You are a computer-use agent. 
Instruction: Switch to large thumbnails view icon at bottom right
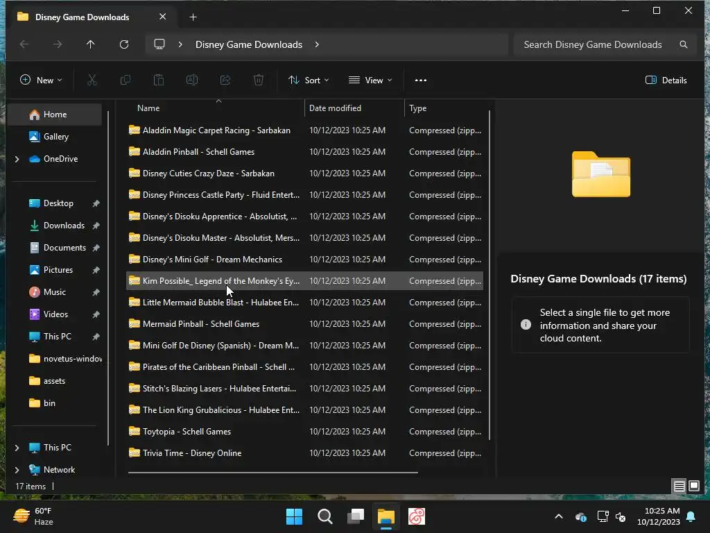(694, 487)
